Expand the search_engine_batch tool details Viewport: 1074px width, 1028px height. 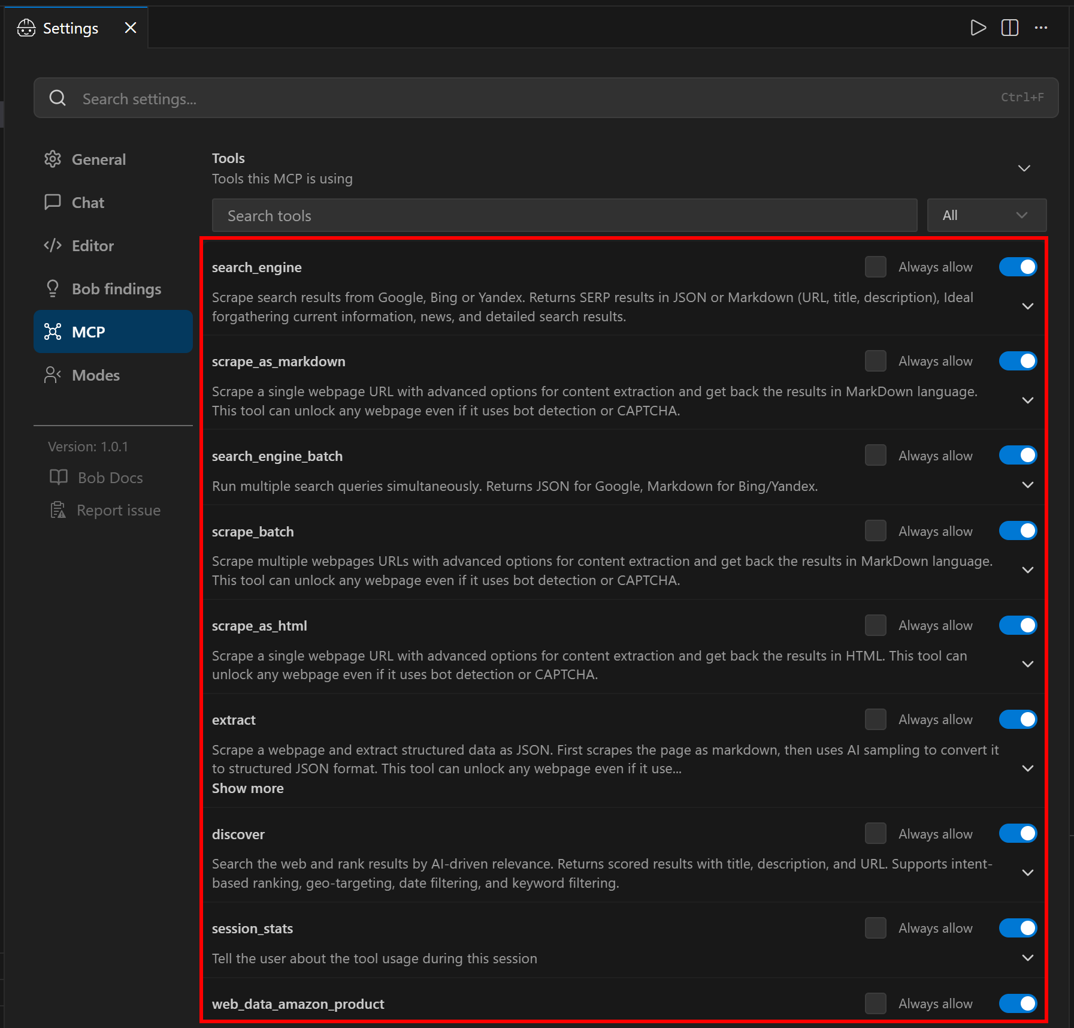click(x=1028, y=485)
